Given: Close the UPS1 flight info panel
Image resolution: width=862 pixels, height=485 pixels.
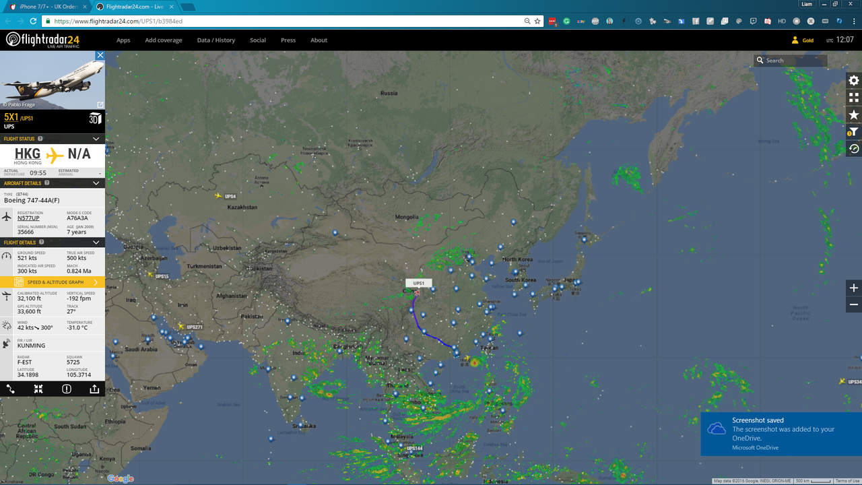Looking at the screenshot, I should (100, 55).
